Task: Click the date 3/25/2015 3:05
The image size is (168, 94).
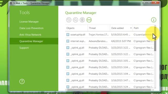Action: coord(121,61)
